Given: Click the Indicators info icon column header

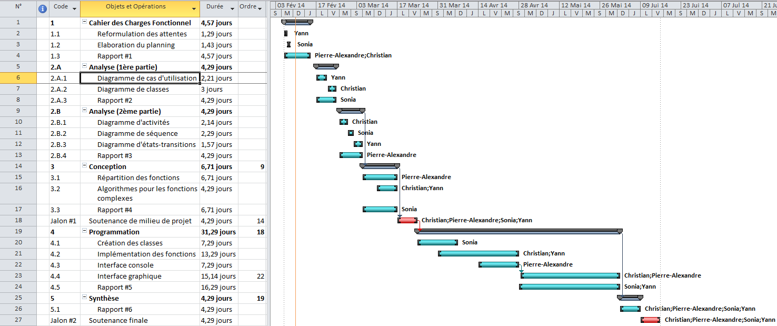Looking at the screenshot, I should [x=43, y=7].
